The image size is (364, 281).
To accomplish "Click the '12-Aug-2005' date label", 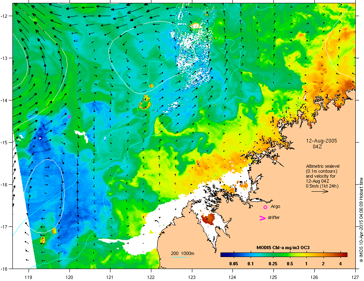I will (x=321, y=141).
